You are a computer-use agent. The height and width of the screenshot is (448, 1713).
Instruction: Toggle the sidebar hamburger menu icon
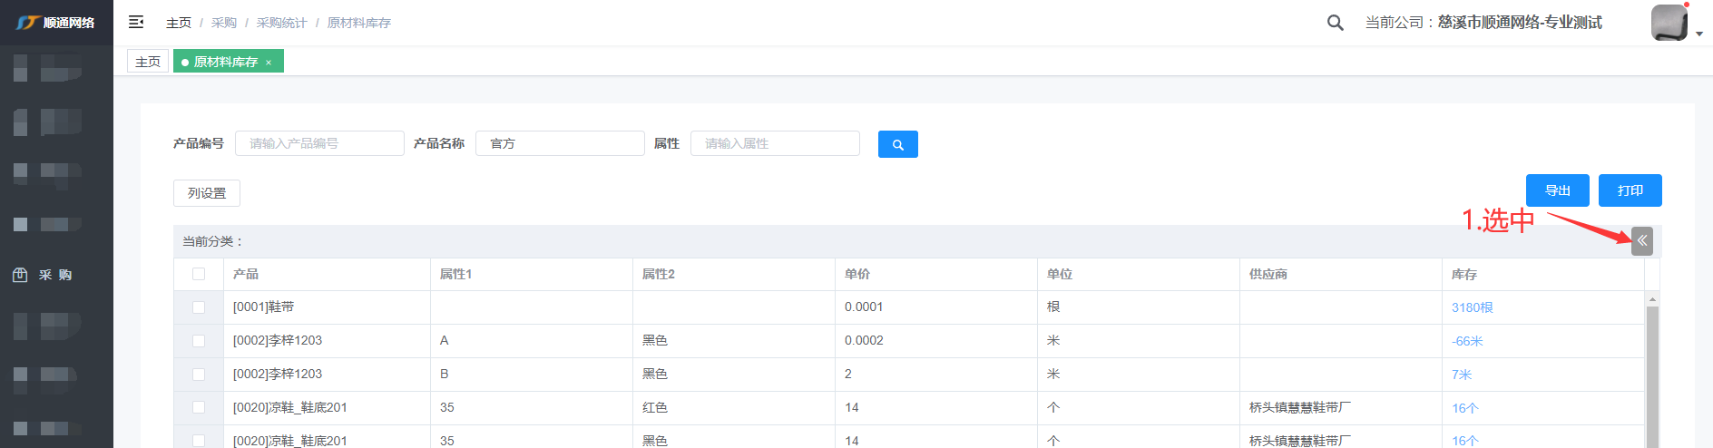[136, 22]
